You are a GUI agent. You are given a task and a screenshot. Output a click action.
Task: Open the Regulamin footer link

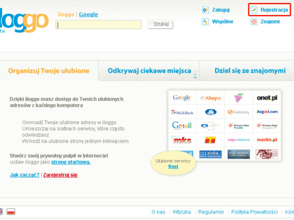tap(211, 212)
